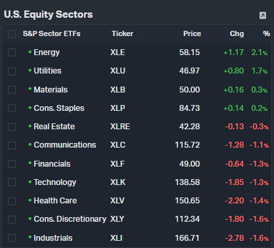Check the Cons. Discretionary row checkbox
The height and width of the screenshot is (248, 274).
point(12,219)
